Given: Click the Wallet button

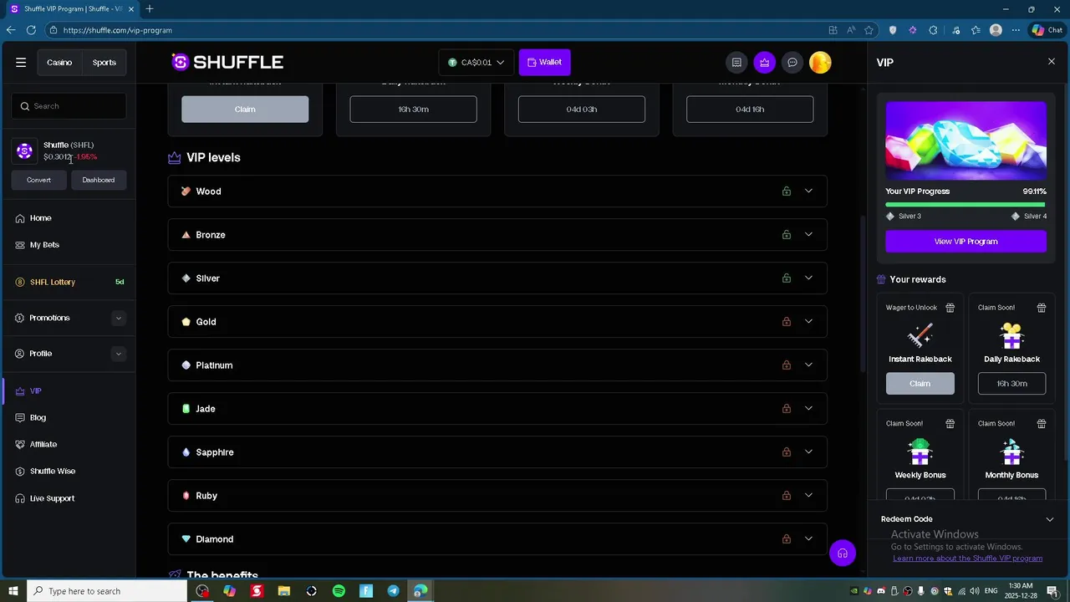Looking at the screenshot, I should click(x=545, y=63).
